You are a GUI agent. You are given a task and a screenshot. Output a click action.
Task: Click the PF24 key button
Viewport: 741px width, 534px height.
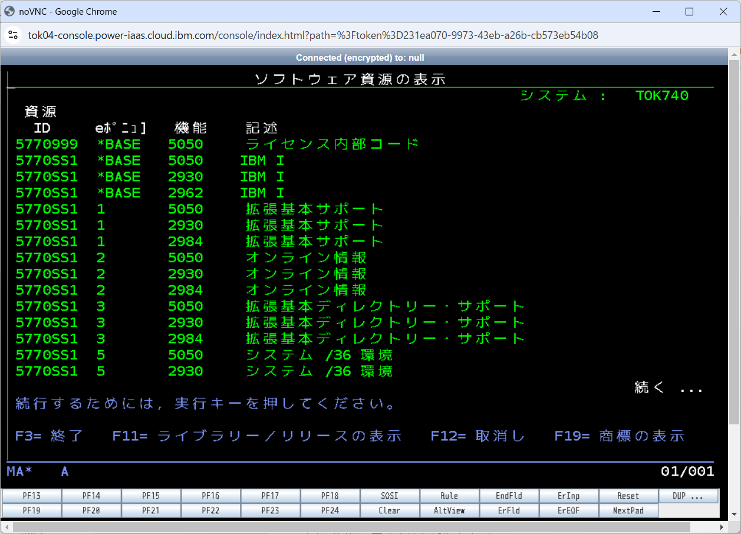[330, 510]
